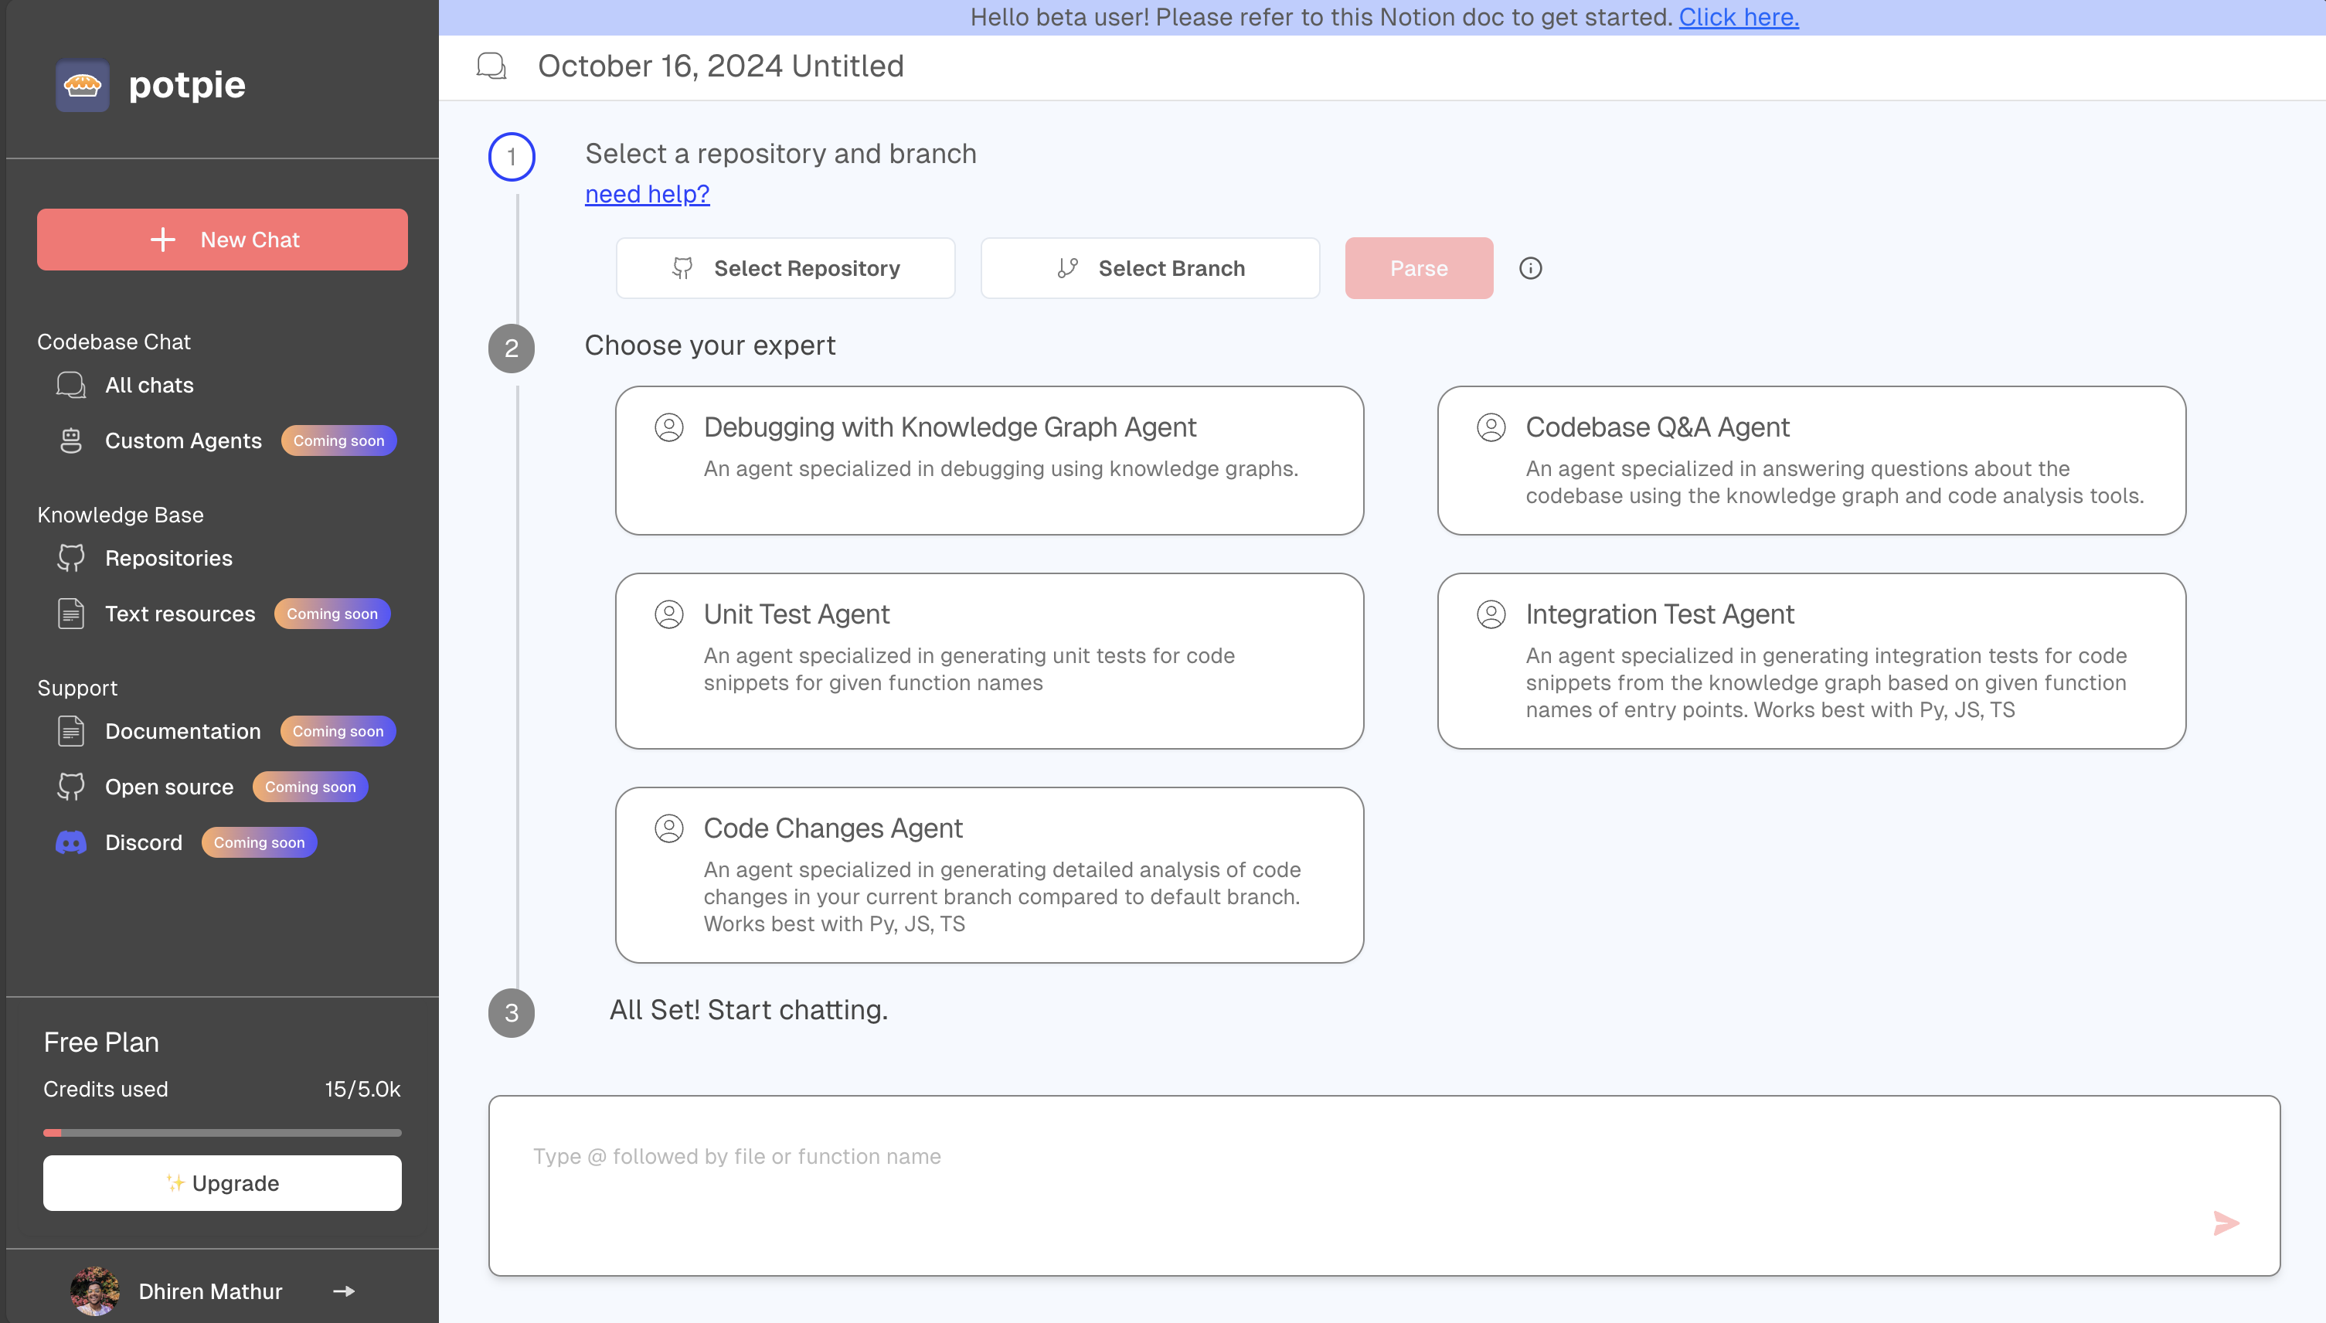Select the Code Changes Agent card

click(988, 874)
